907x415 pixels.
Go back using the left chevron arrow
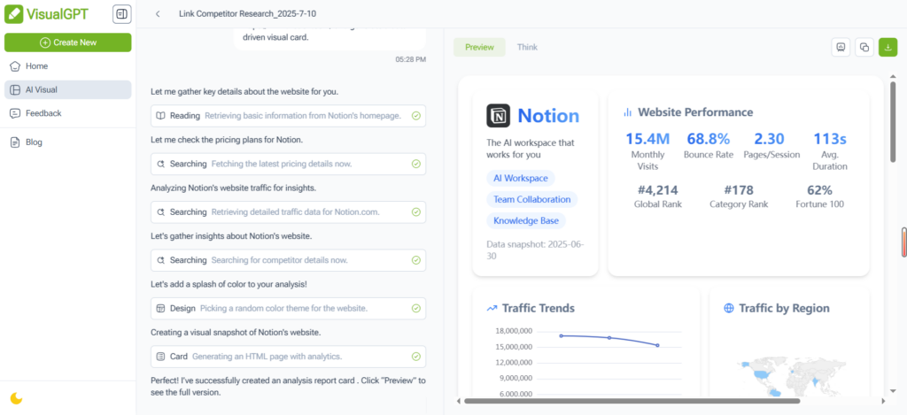(x=158, y=14)
